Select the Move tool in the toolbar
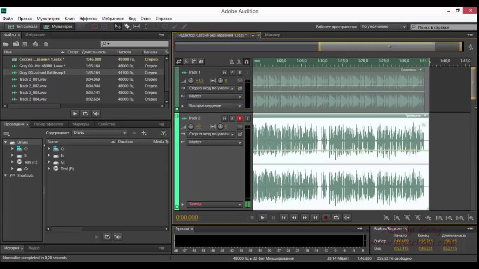 point(118,27)
